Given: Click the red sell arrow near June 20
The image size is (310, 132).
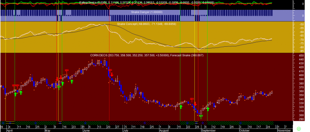Looking at the screenshot, I should click(x=112, y=74).
